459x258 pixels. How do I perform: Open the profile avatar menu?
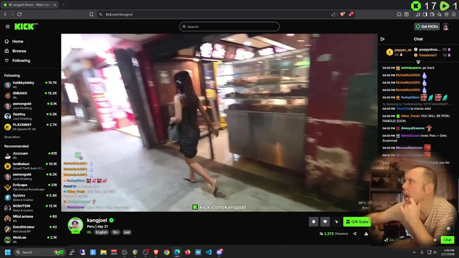(x=445, y=27)
